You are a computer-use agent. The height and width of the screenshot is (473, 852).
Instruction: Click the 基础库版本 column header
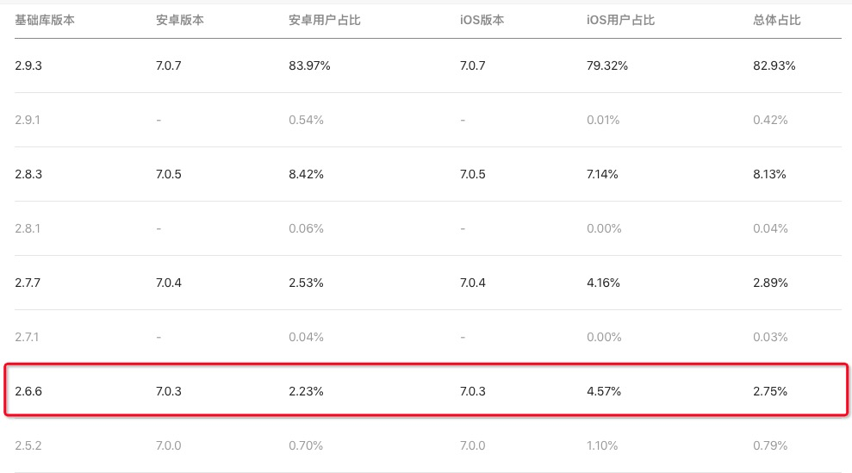[x=45, y=20]
